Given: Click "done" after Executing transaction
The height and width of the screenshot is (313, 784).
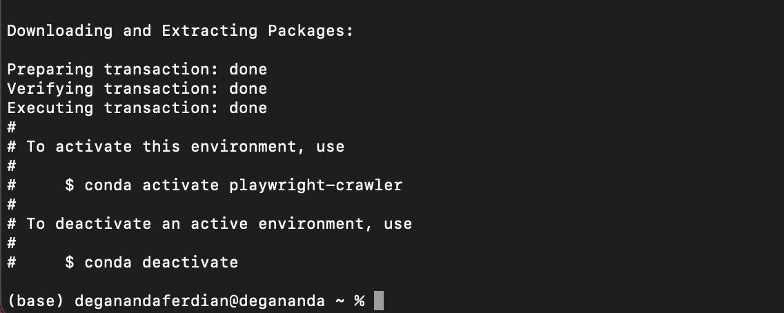Looking at the screenshot, I should [x=248, y=108].
